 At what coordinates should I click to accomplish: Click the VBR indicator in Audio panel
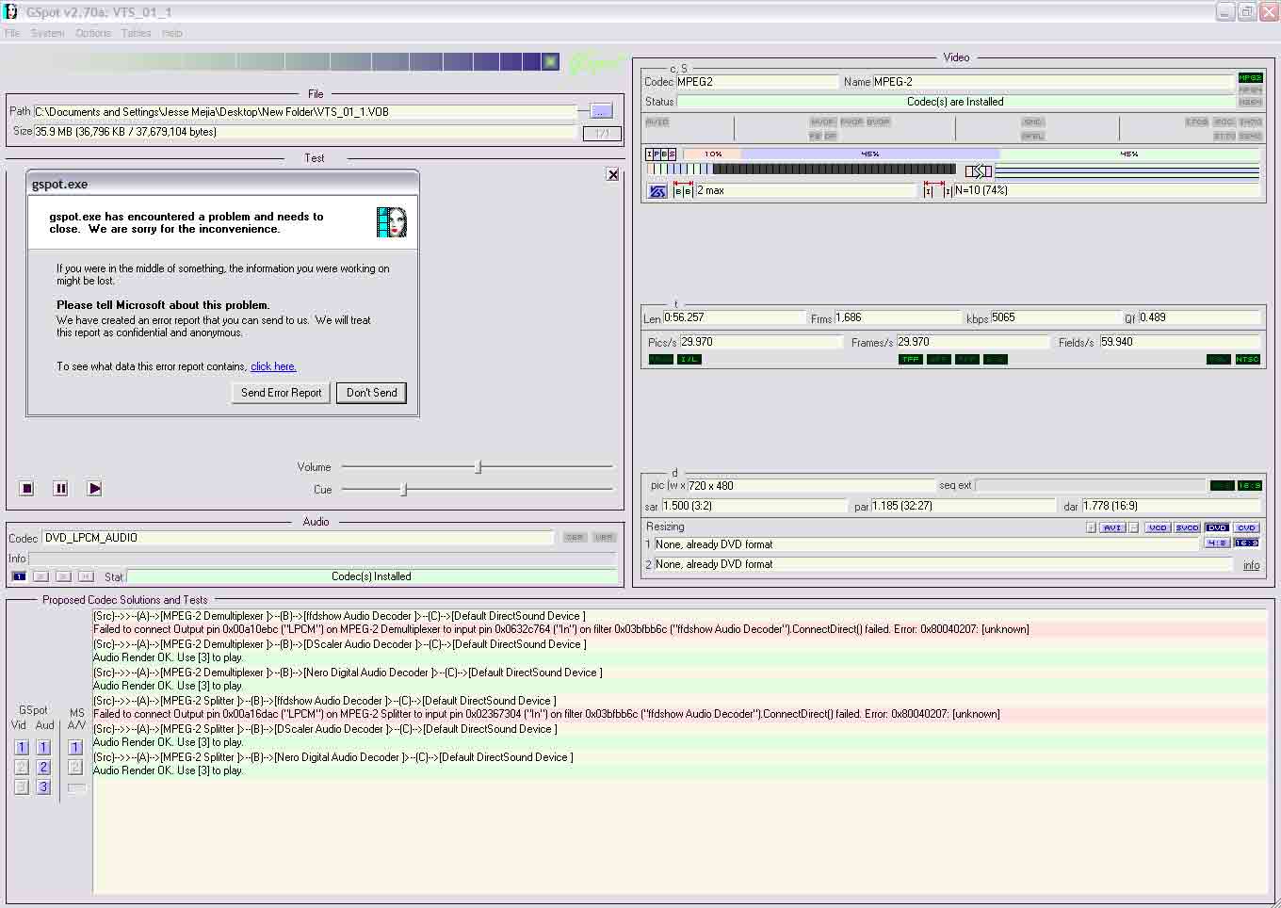(604, 538)
